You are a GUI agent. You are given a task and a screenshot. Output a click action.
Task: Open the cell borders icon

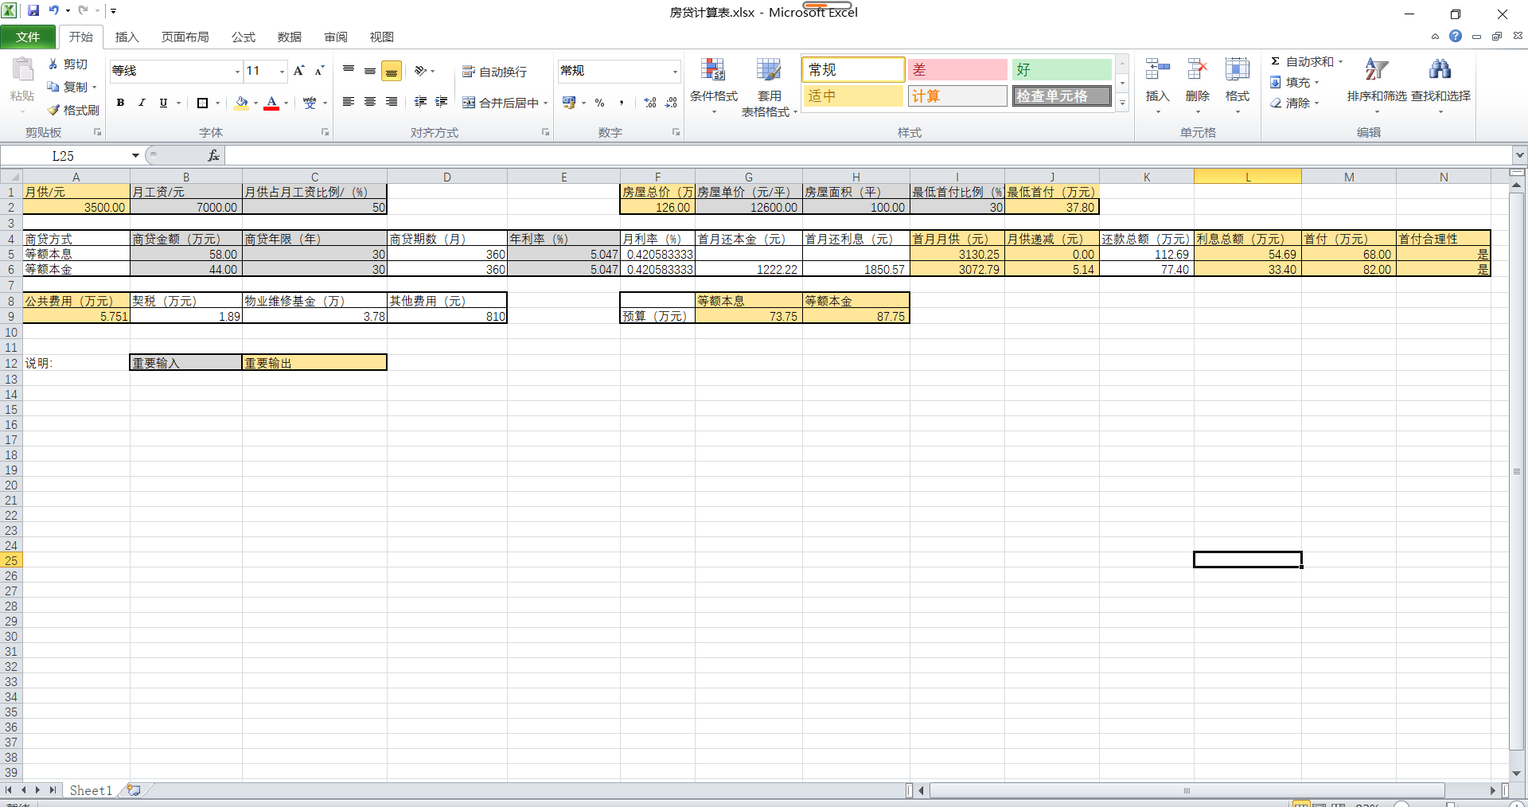pos(202,103)
